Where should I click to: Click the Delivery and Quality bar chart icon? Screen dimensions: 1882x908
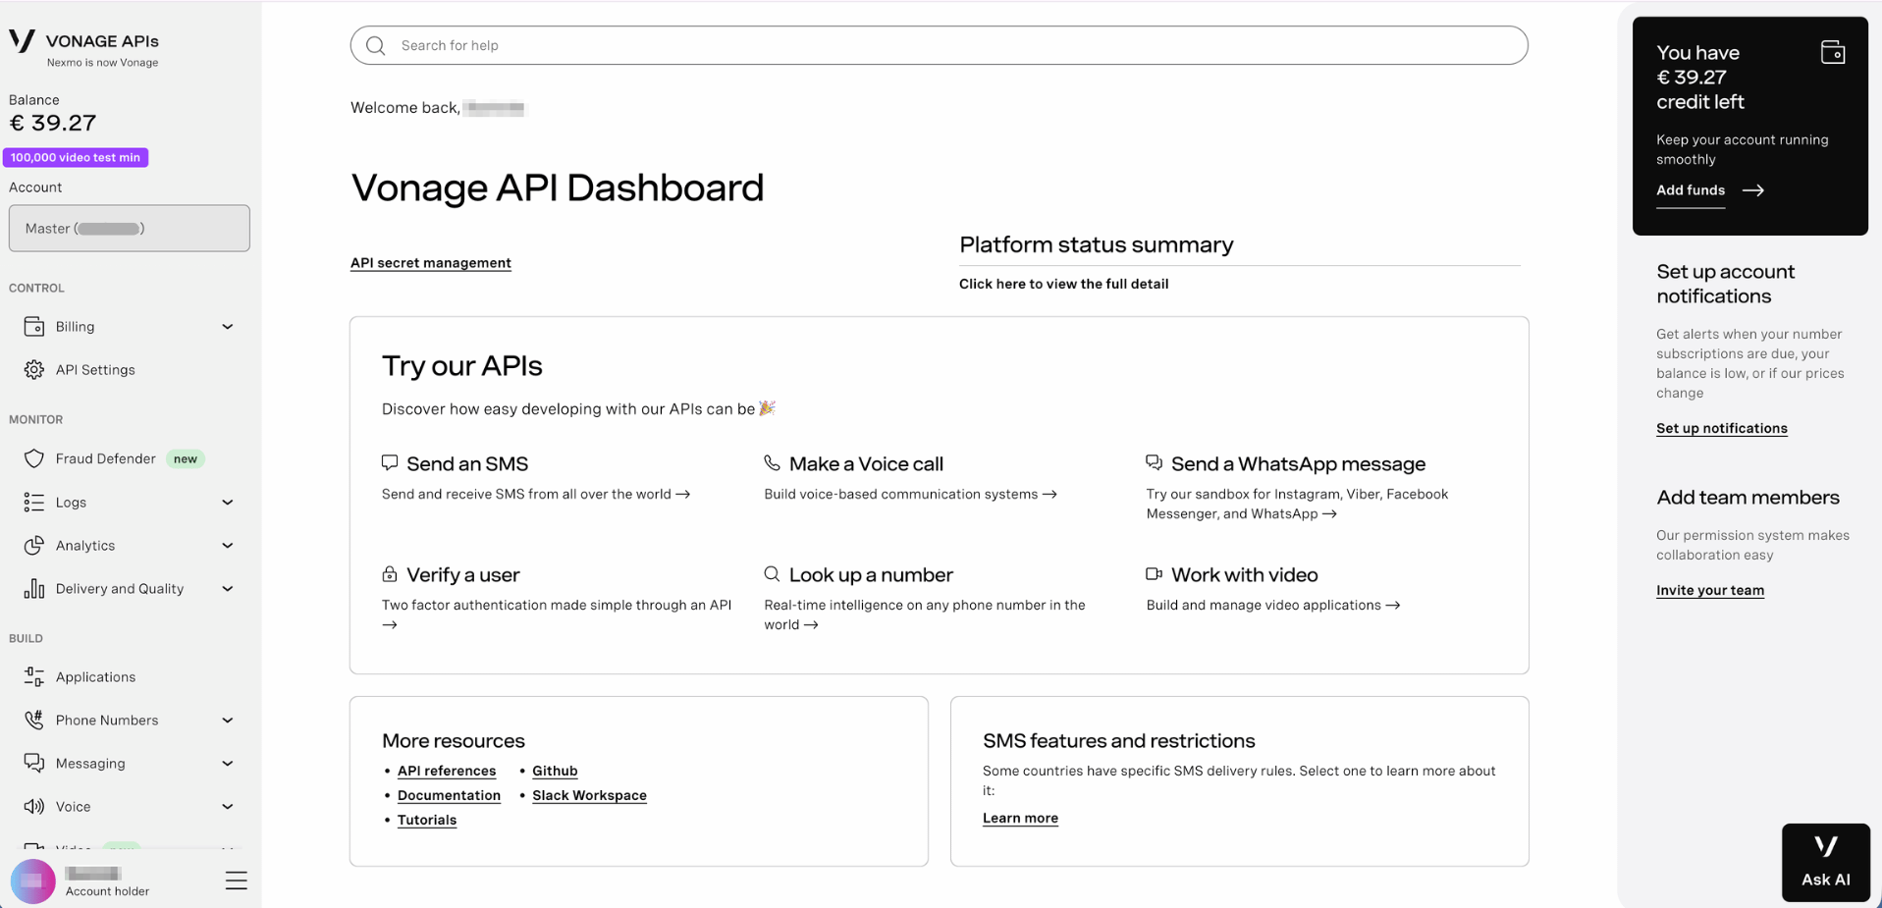pos(34,588)
